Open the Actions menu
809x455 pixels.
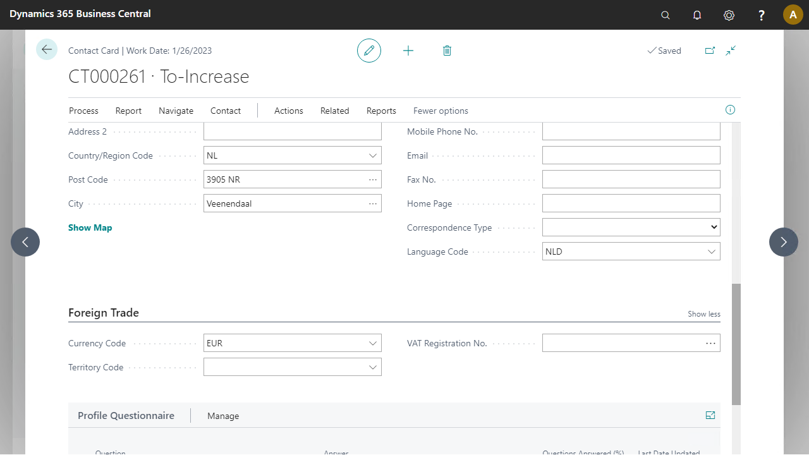point(289,111)
